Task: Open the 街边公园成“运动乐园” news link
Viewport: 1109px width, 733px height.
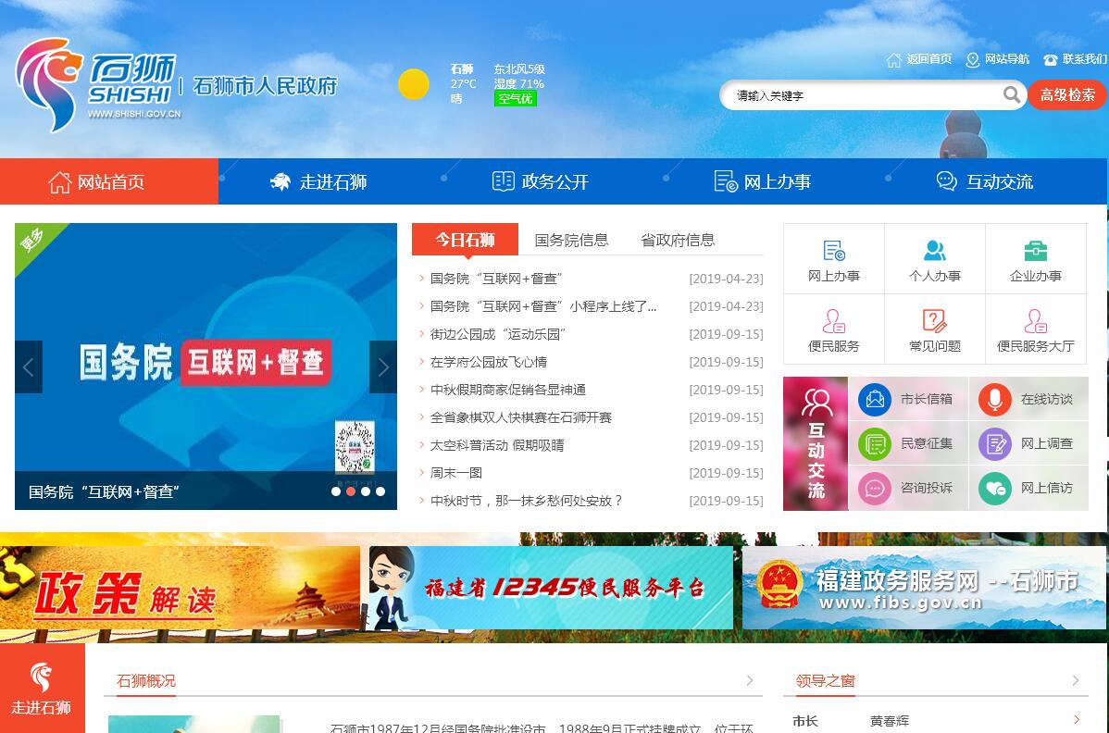Action: [x=498, y=334]
